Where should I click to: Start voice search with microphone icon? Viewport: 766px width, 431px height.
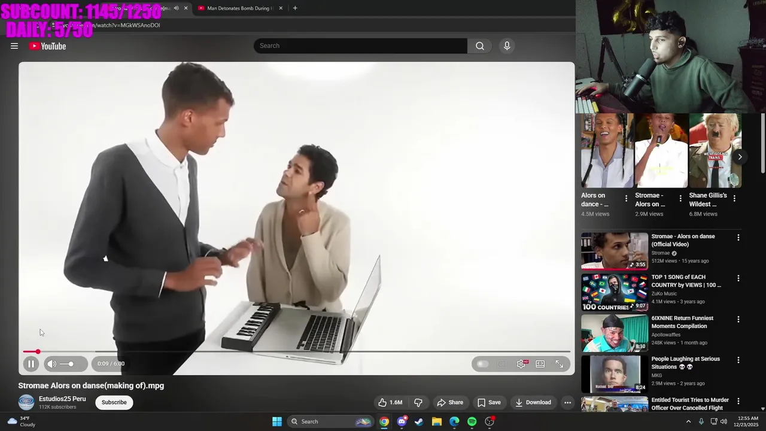pyautogui.click(x=507, y=45)
